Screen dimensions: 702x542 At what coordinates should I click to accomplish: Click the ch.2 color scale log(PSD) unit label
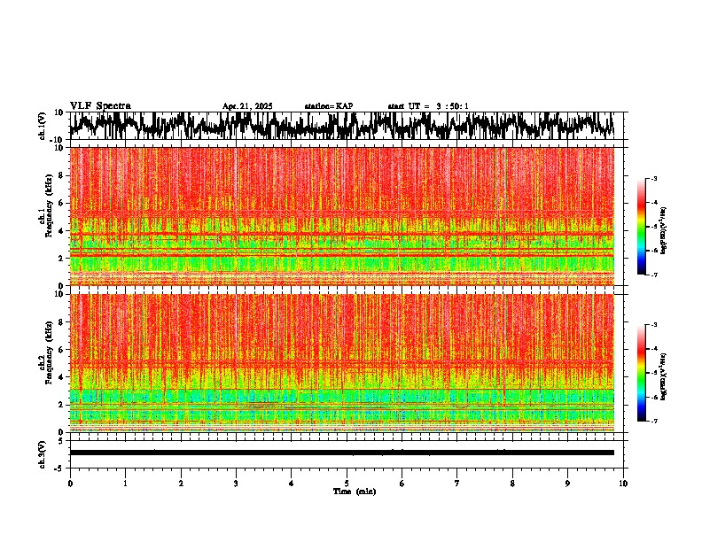point(664,376)
